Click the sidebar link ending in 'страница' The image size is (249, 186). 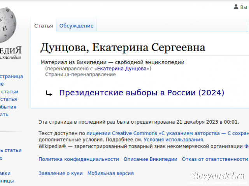(x=11, y=77)
